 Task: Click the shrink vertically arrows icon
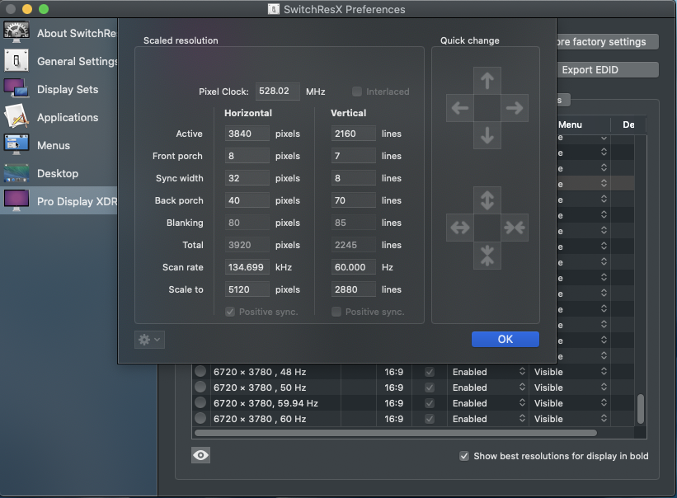[x=487, y=255]
